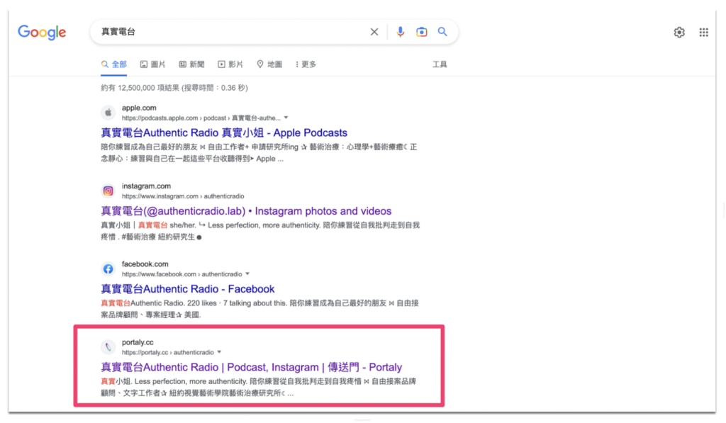Click the Apple Podcasts snippet starting 陪你練習成為自己最好的朋友
The height and width of the screenshot is (423, 726).
coord(259,153)
